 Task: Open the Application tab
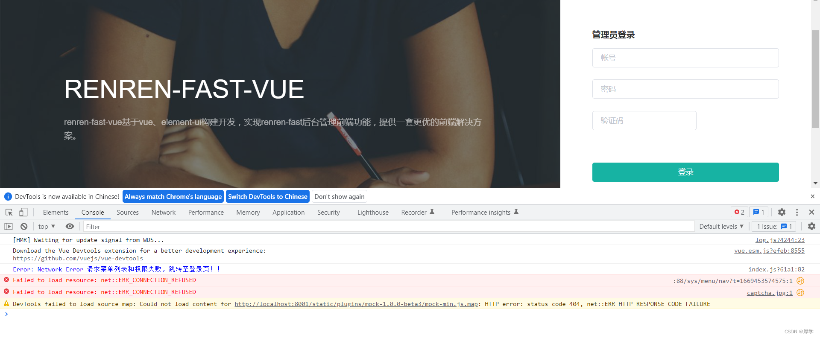[289, 213]
